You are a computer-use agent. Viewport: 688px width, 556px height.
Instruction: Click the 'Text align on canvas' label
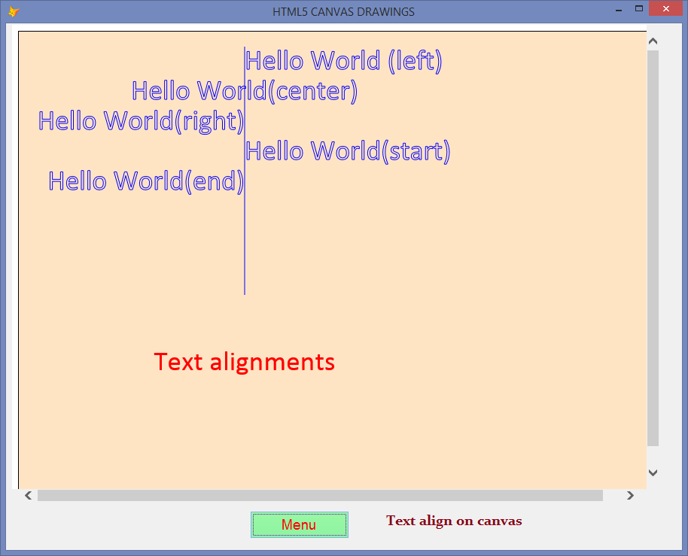pyautogui.click(x=454, y=521)
